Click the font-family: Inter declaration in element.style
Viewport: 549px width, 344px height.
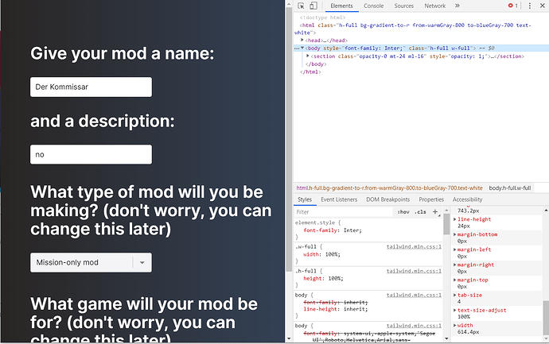point(333,230)
